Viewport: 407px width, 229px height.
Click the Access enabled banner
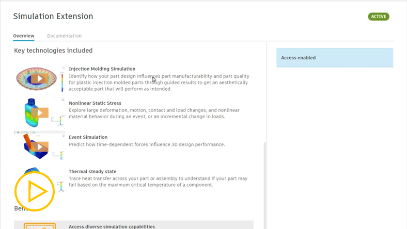[335, 58]
